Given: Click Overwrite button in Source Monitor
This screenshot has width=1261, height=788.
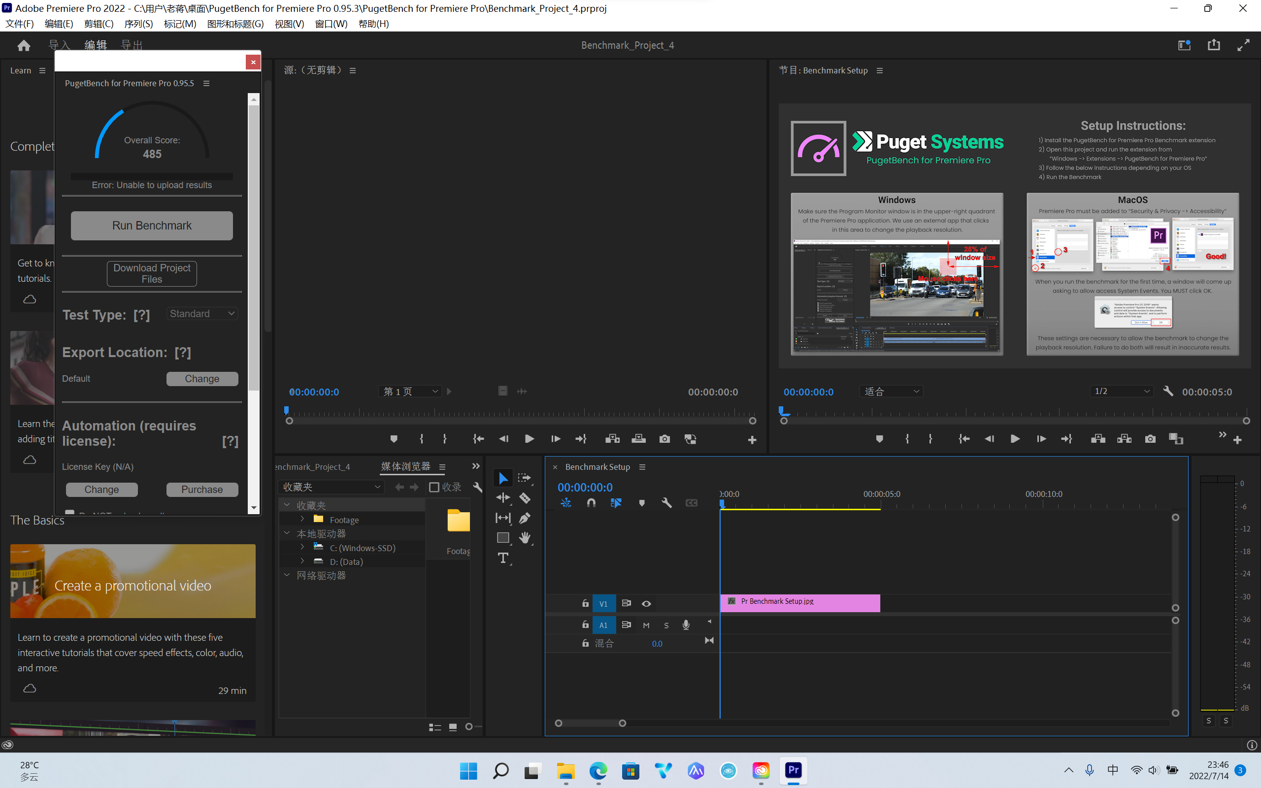Looking at the screenshot, I should point(638,439).
